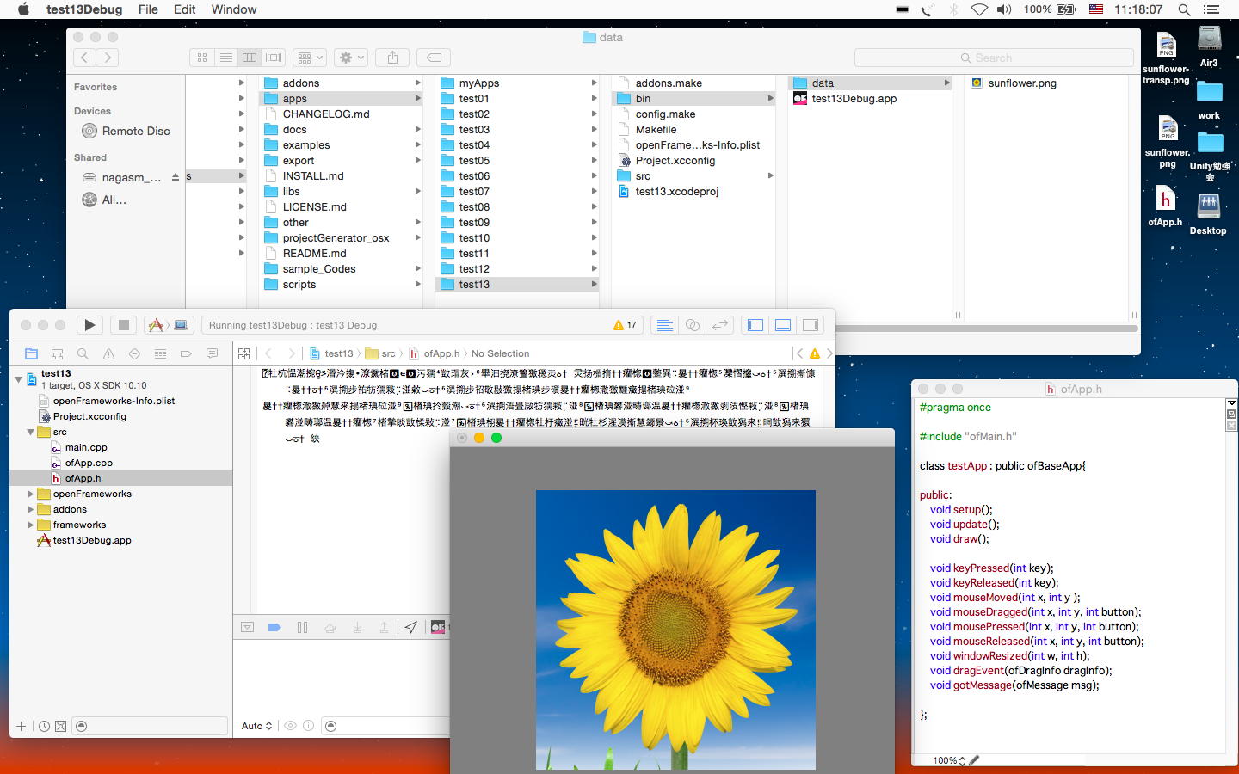
Task: Open the issue navigator warning triangle tab
Action: point(108,353)
